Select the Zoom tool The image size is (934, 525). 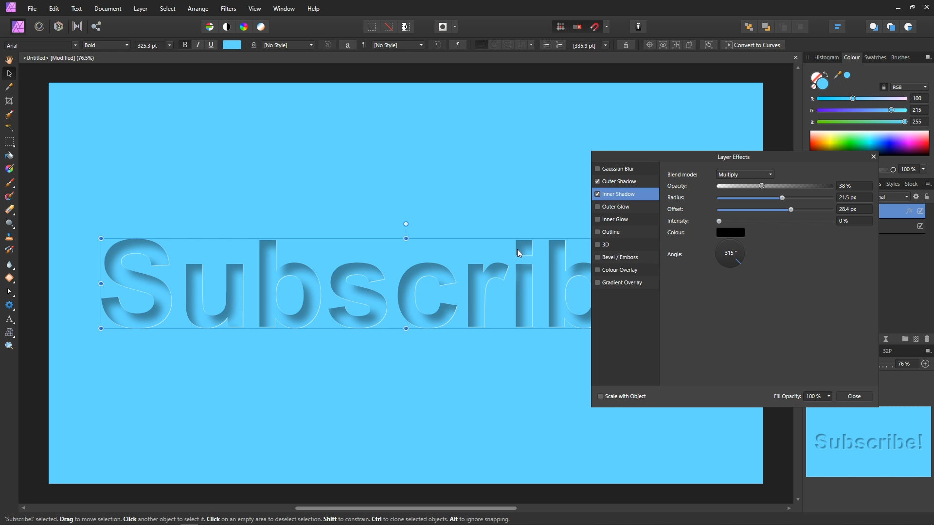tap(9, 346)
